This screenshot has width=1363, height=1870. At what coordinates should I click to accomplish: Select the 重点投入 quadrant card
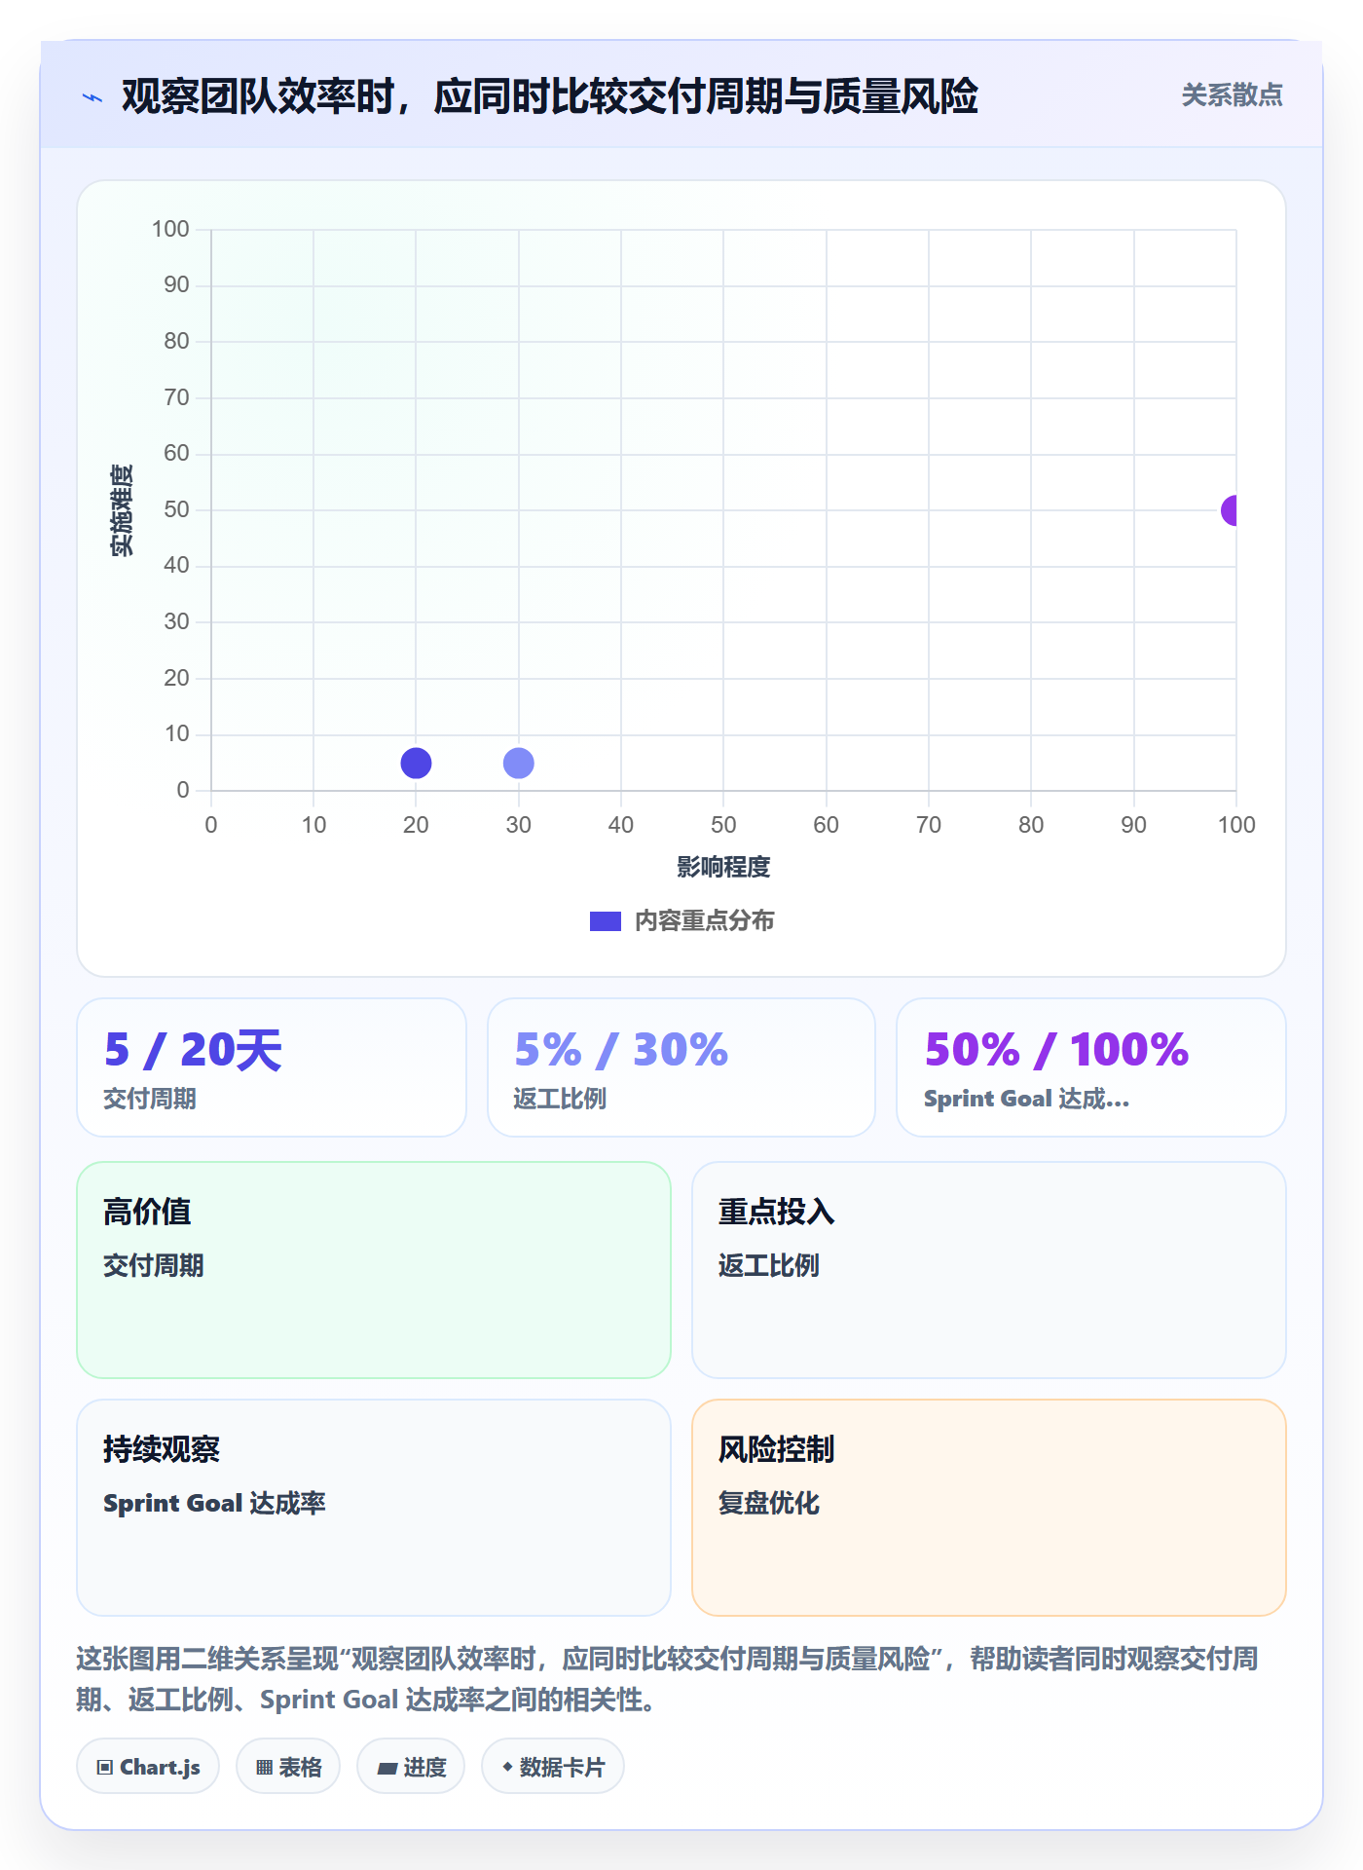[x=989, y=1270]
